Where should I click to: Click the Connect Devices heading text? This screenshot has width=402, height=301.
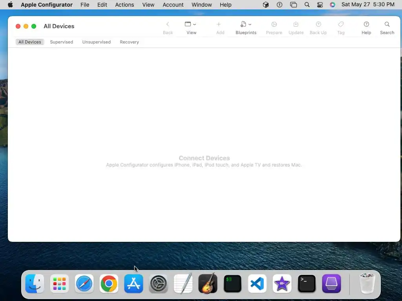(x=204, y=158)
